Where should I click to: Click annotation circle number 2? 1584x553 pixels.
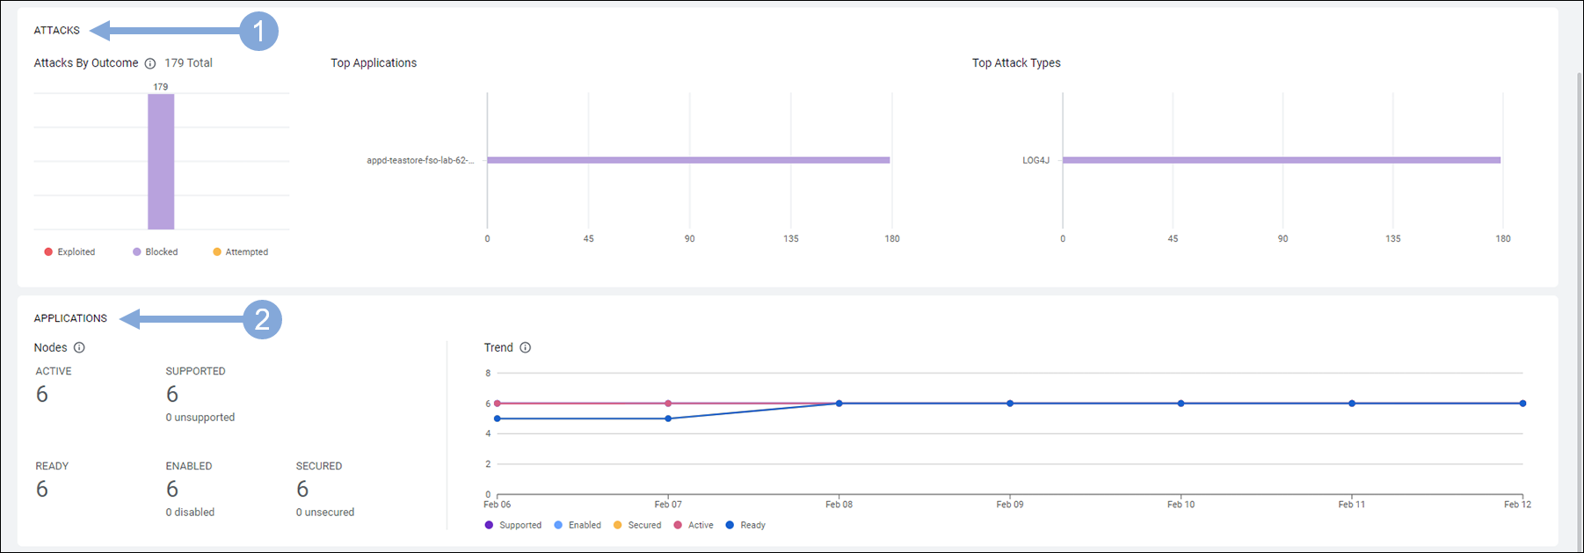click(262, 319)
